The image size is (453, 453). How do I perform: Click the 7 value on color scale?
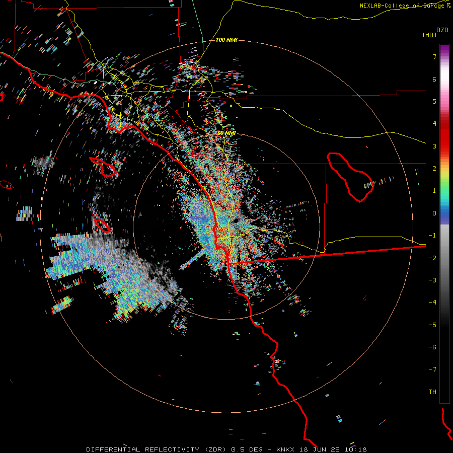click(434, 56)
